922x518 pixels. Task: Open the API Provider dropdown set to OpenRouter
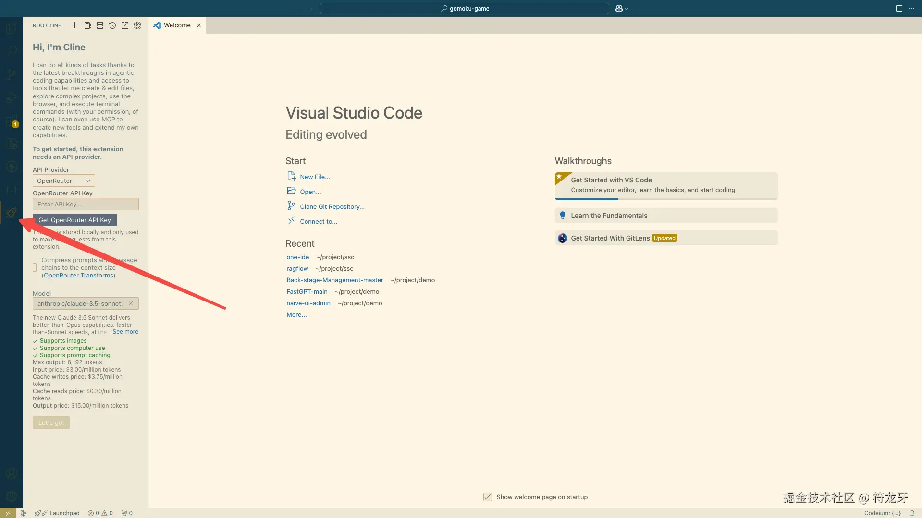pyautogui.click(x=64, y=181)
